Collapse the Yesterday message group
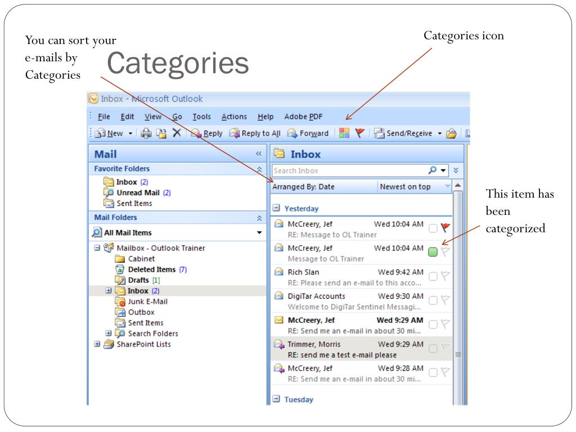Viewport: 576px width, 432px height. (x=277, y=208)
